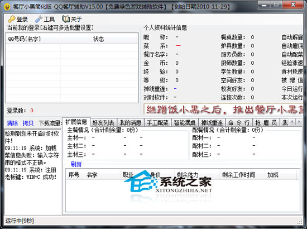Screen dimensions: 307x229
Task: Click the 餐桌数量 label
Action: [x=233, y=37]
